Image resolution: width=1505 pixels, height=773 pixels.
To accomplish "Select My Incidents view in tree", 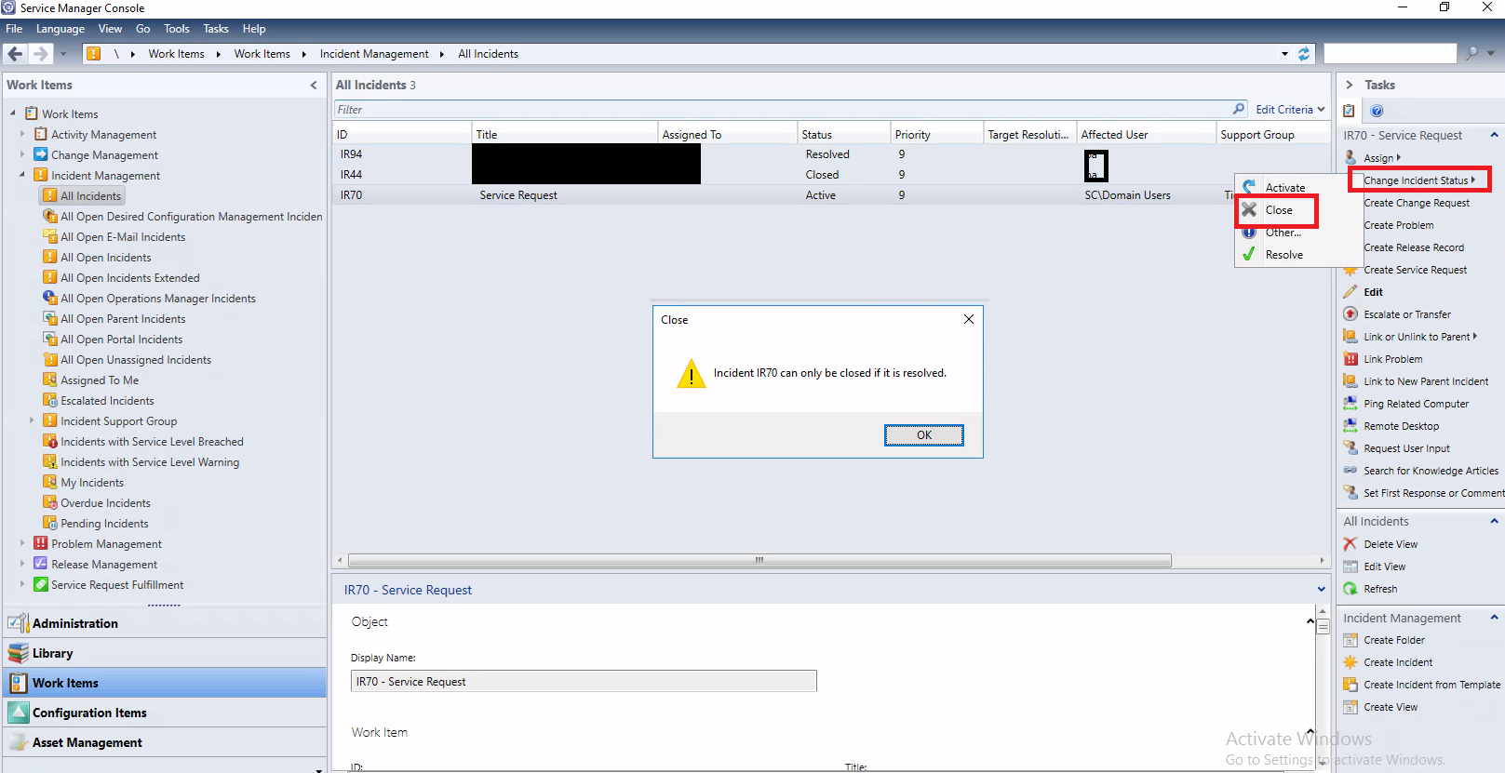I will pyautogui.click(x=92, y=482).
